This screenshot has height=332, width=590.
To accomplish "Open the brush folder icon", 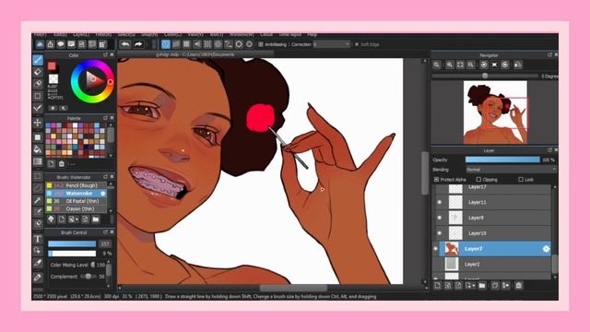I will coord(96,219).
